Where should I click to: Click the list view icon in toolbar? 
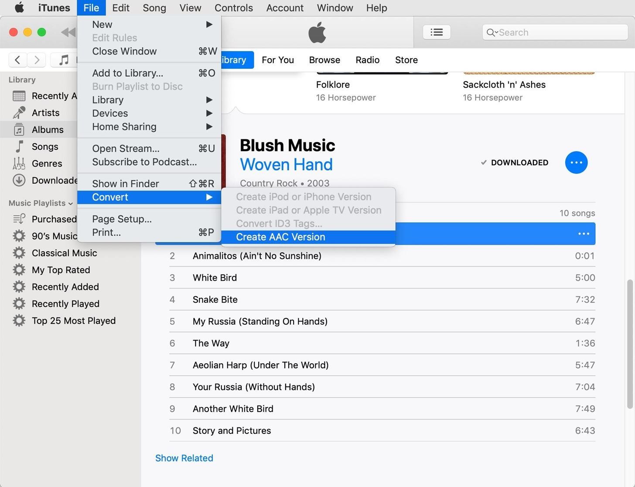click(x=437, y=32)
